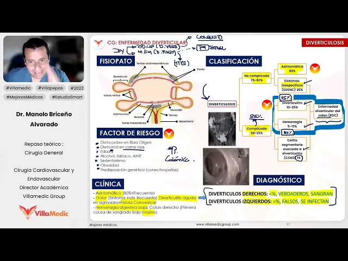The width and height of the screenshot is (348, 261).
Task: Click the #Villamedic hashtag pill
Action: point(18,88)
